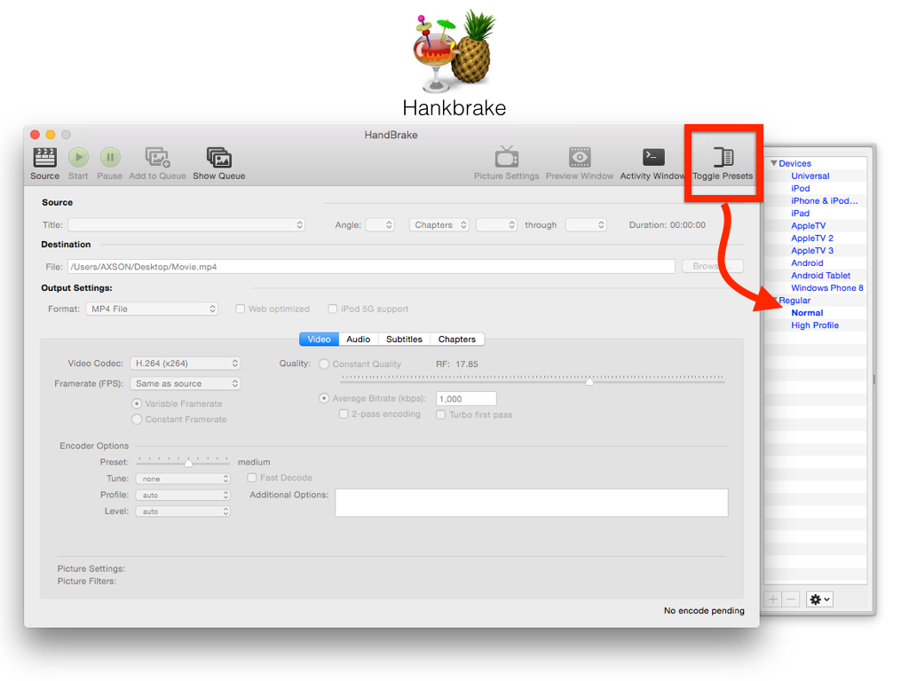Select the iPhone & iPod preset
Viewport: 909px width, 681px height.
coord(825,201)
